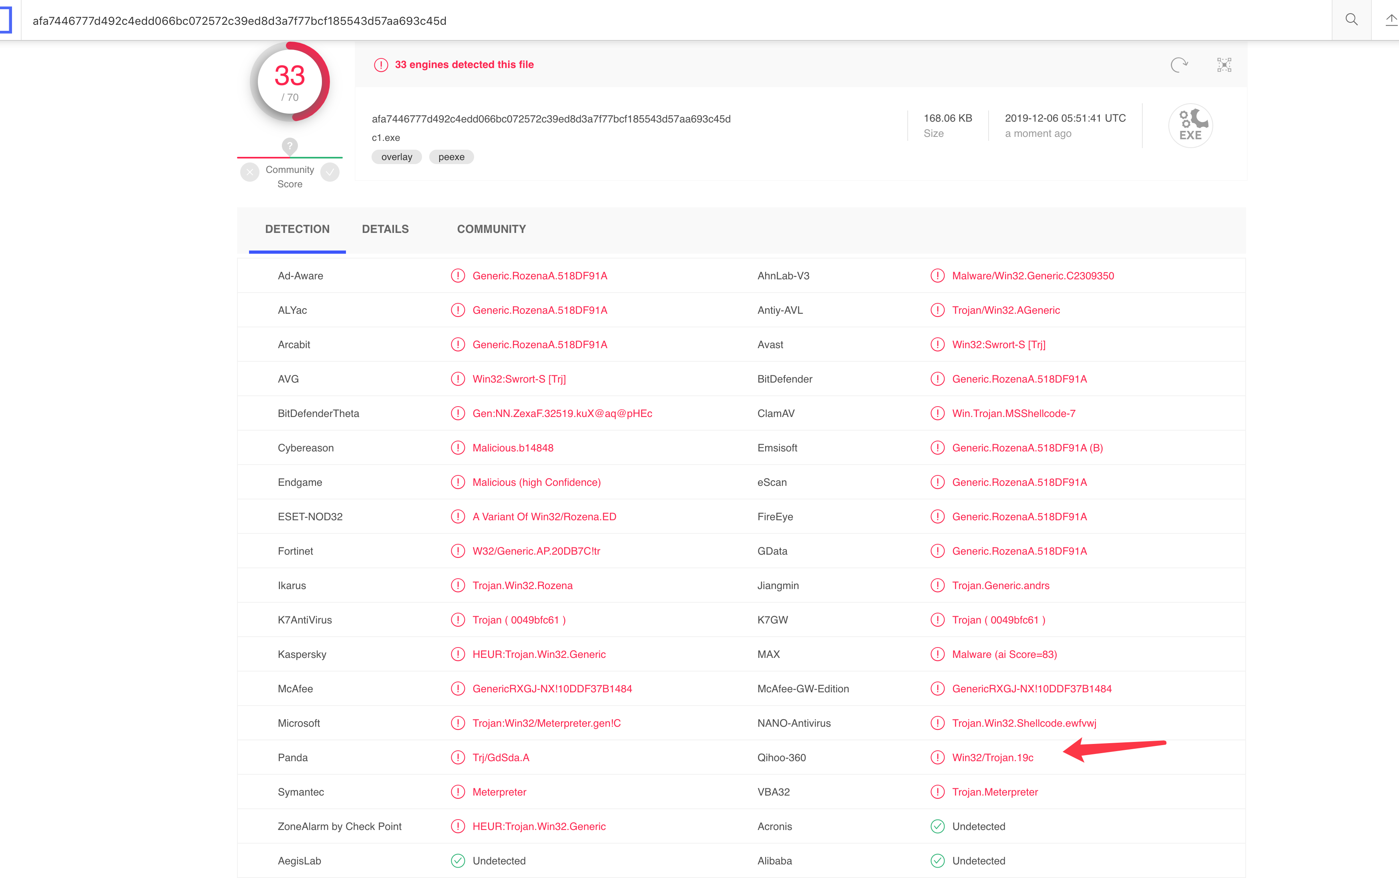Click the Meterpreter result for Symantec
1399x878 pixels.
pyautogui.click(x=499, y=792)
